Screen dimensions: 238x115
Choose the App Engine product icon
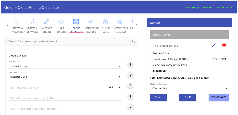click(61, 21)
